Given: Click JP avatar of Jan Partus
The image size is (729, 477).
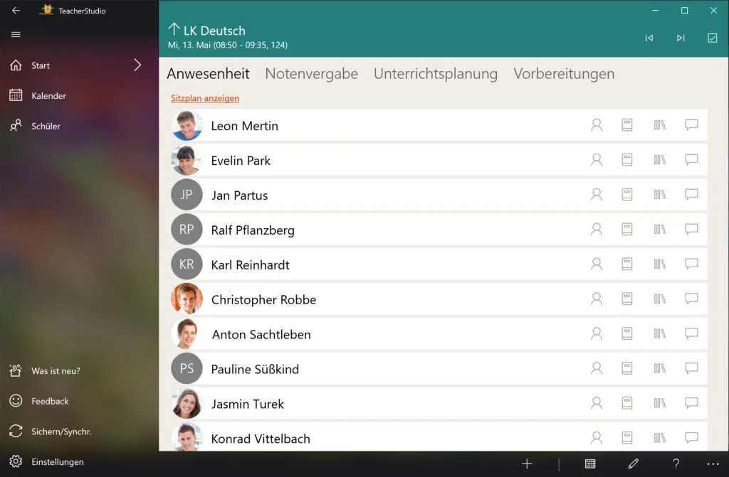Looking at the screenshot, I should 187,195.
